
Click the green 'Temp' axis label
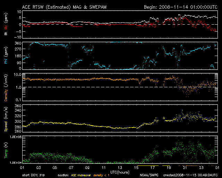click(x=6, y=154)
